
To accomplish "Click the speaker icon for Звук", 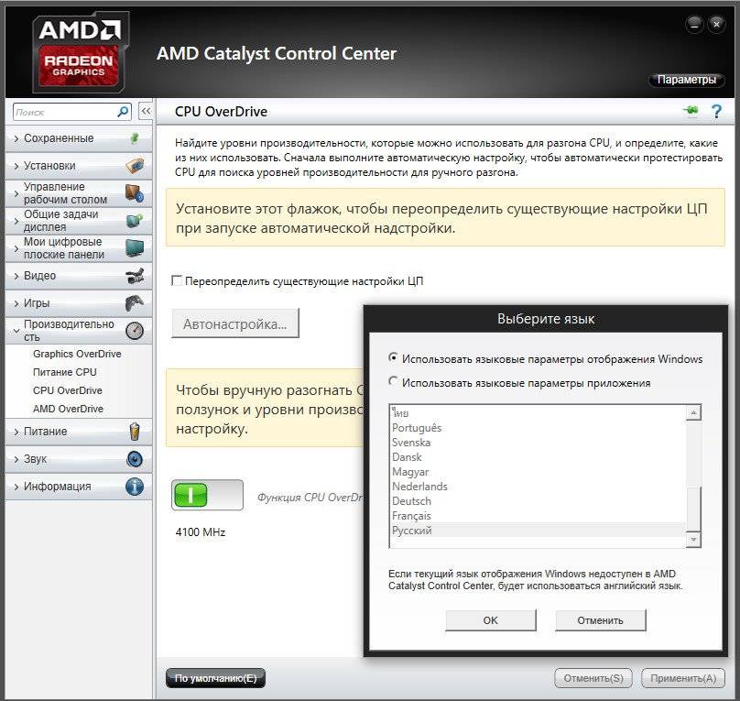I will point(135,459).
